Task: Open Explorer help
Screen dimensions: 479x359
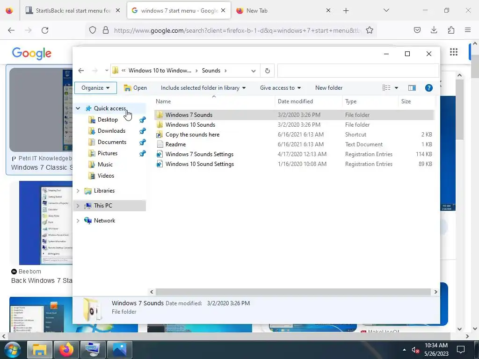Action: 429,88
